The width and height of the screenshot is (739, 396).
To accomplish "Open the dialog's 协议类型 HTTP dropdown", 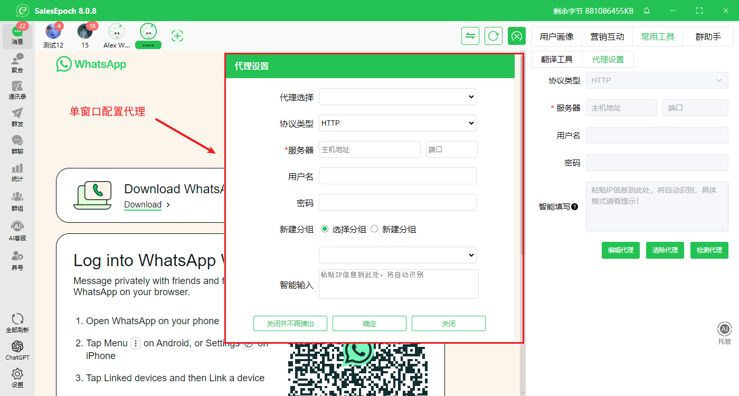I will pos(397,123).
